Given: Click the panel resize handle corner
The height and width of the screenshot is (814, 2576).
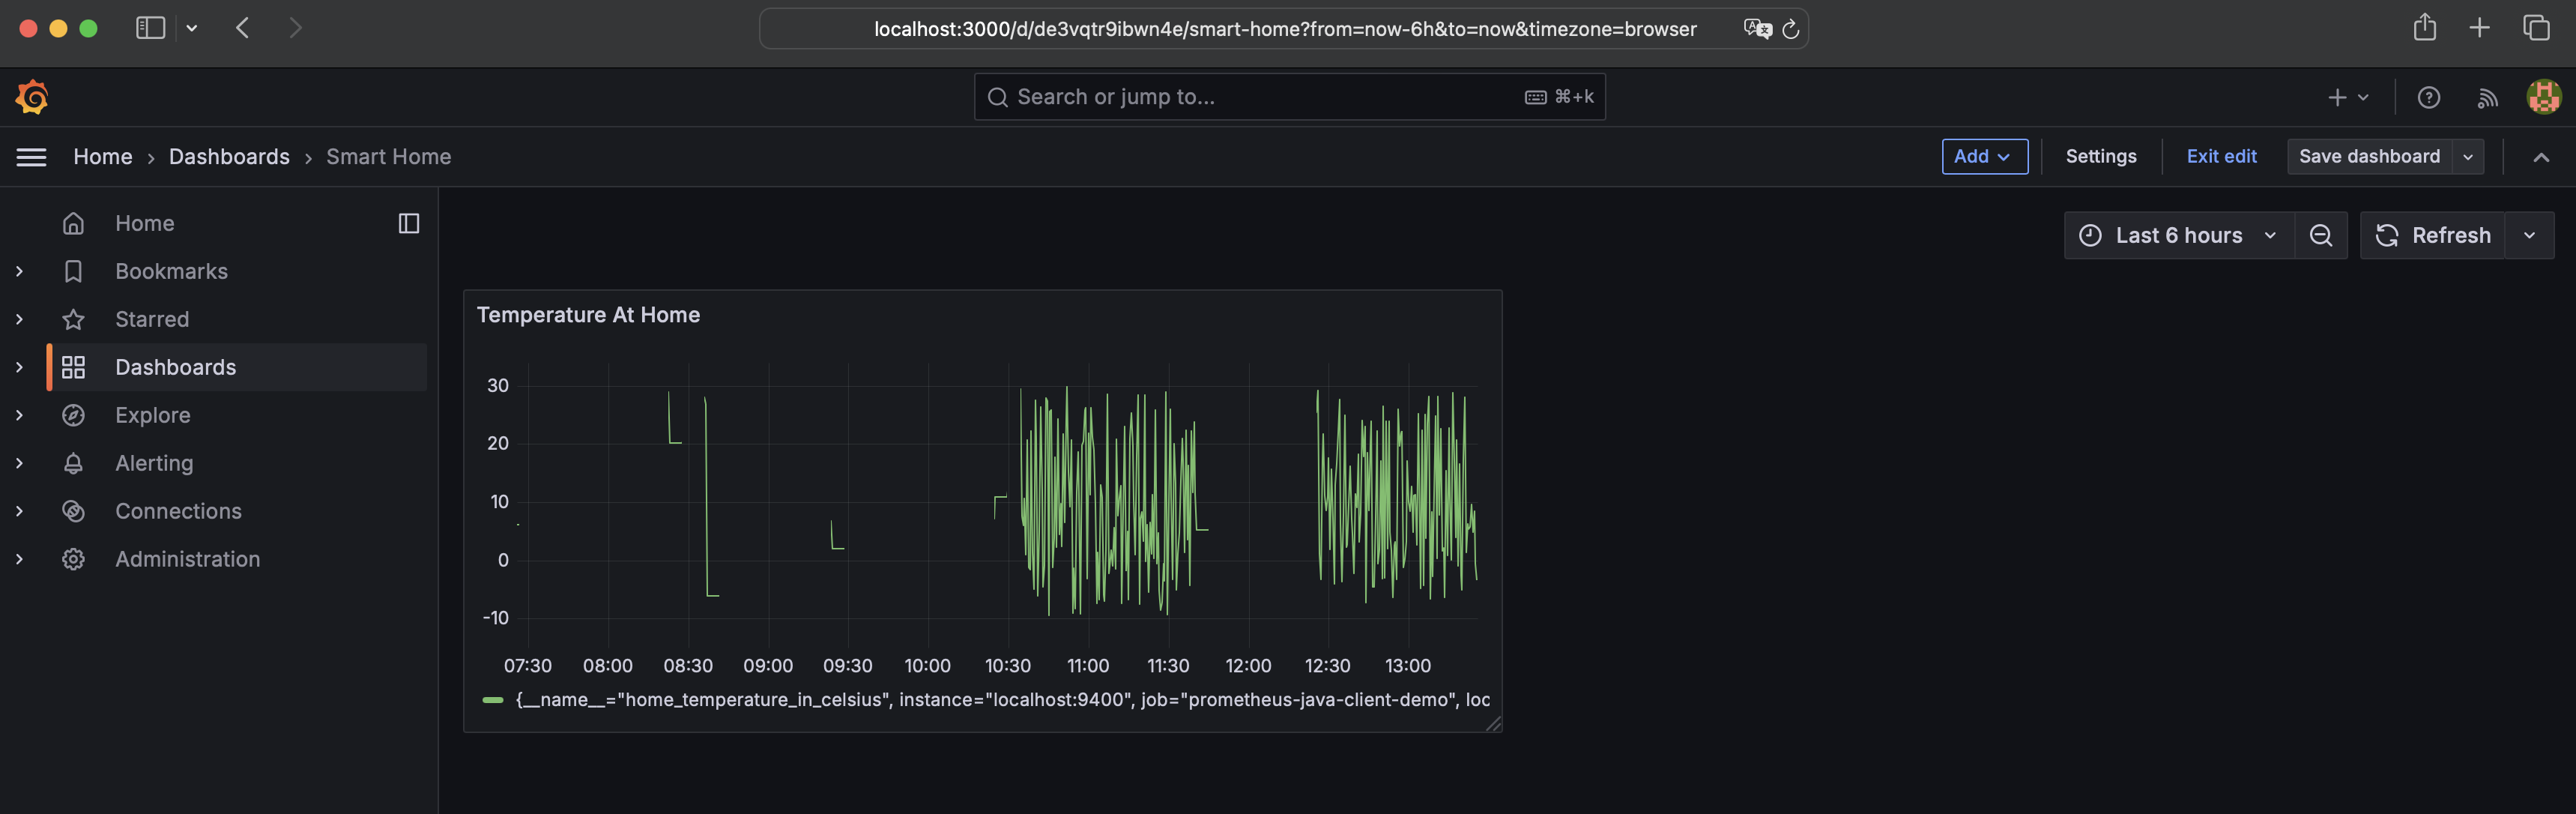Looking at the screenshot, I should coord(1493,723).
